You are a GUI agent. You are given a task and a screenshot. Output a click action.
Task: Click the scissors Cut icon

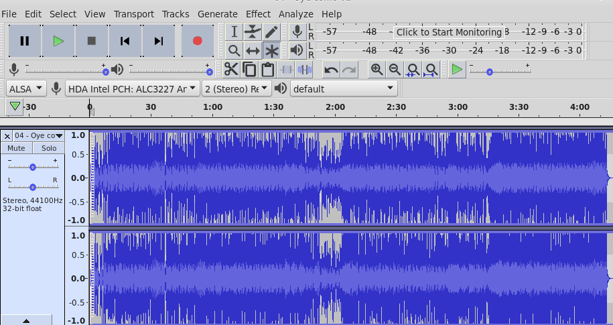(x=231, y=70)
